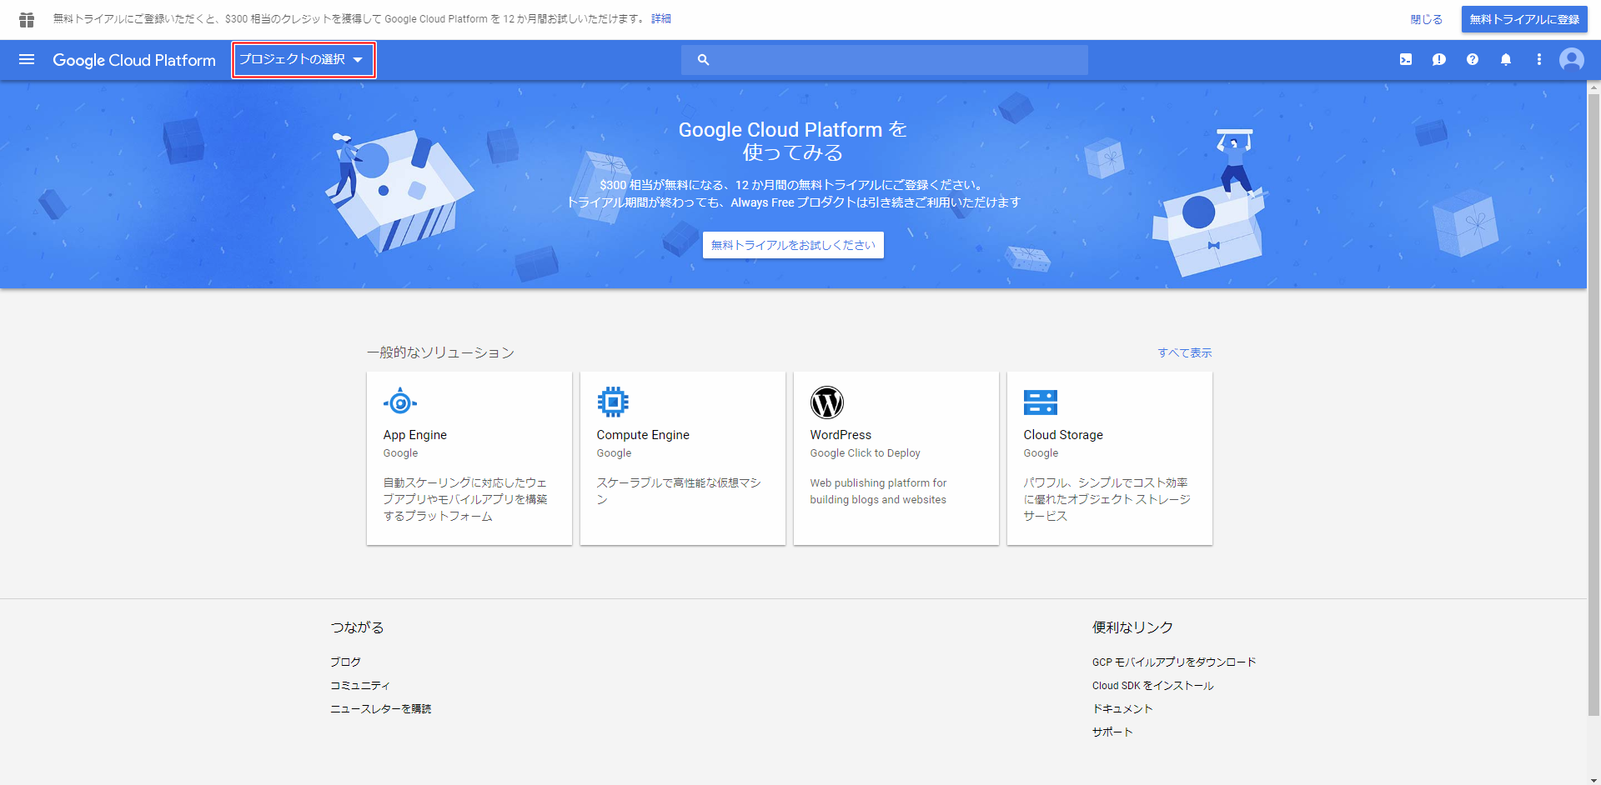1601x785 pixels.
Task: Click the 一般的なソリューション heading
Action: coord(440,352)
